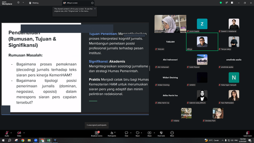Screen dimensions: 254x143
Task: Start the Video camera
Action: point(19,134)
